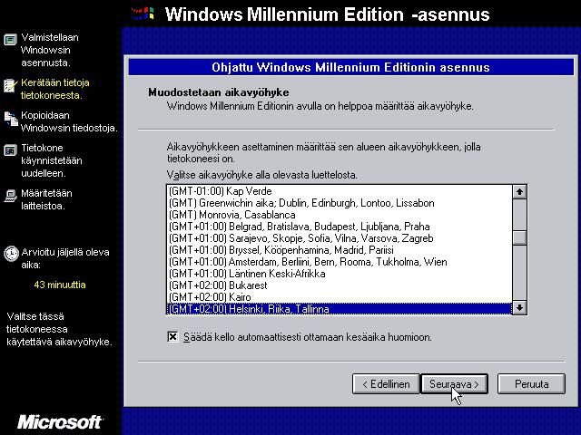Screen dimensions: 581x435
Task: Click the 43 minuuttia remaining time text
Action: pyautogui.click(x=60, y=285)
